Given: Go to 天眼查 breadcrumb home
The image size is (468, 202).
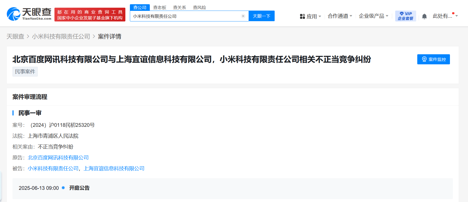Looking at the screenshot, I should tap(15, 37).
